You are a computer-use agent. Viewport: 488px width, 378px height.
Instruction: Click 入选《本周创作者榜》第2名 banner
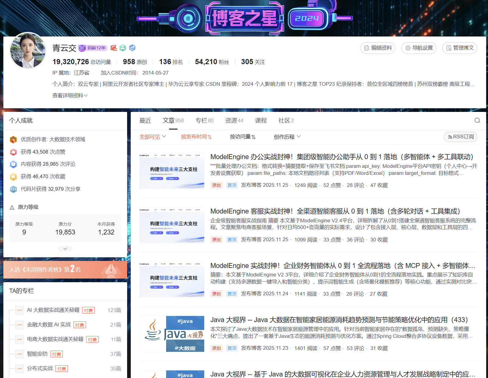click(65, 270)
